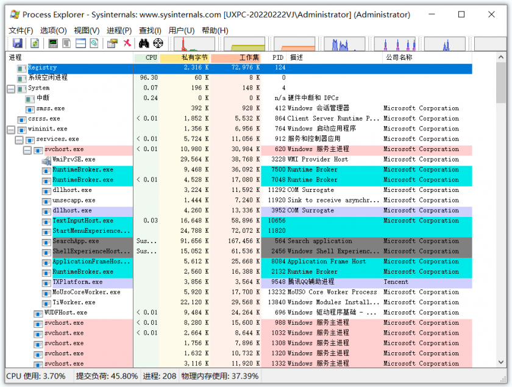Click the binoculars Find Handle icon
This screenshot has width=512, height=387.
pyautogui.click(x=144, y=43)
